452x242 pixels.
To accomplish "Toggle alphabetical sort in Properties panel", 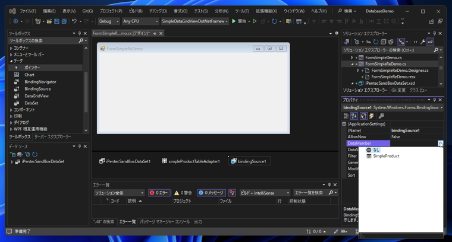I will tap(354, 116).
